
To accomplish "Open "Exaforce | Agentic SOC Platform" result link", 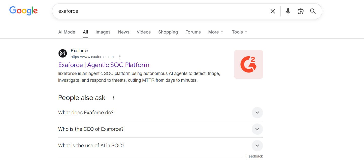I will coord(103,65).
